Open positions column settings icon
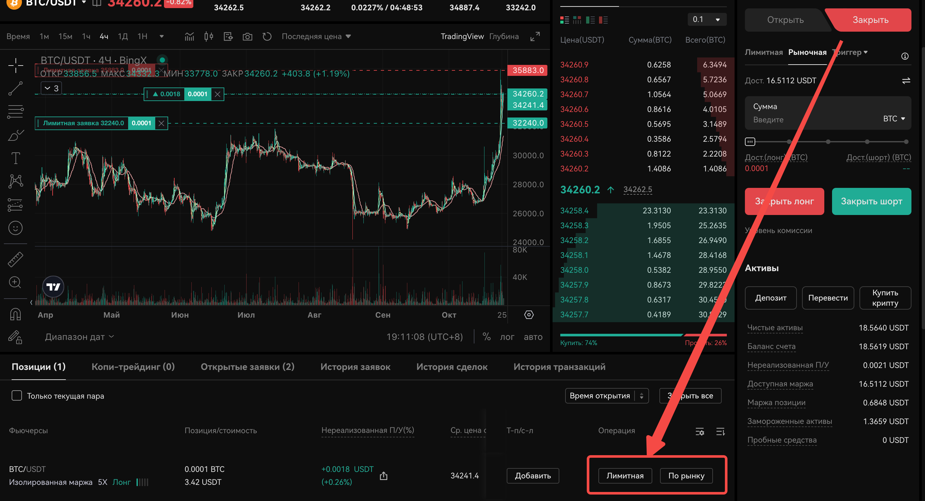The height and width of the screenshot is (501, 925). pyautogui.click(x=699, y=431)
